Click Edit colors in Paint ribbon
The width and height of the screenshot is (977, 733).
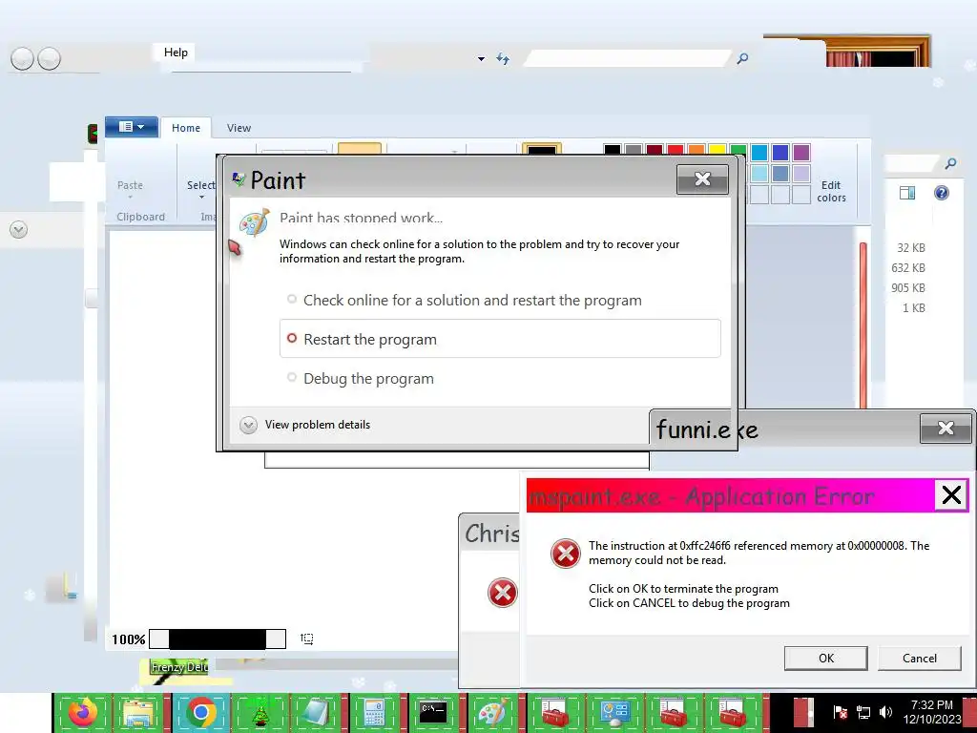coord(831,191)
